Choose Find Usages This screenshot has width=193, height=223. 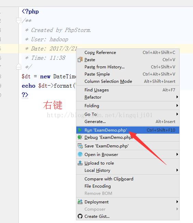click(128, 90)
